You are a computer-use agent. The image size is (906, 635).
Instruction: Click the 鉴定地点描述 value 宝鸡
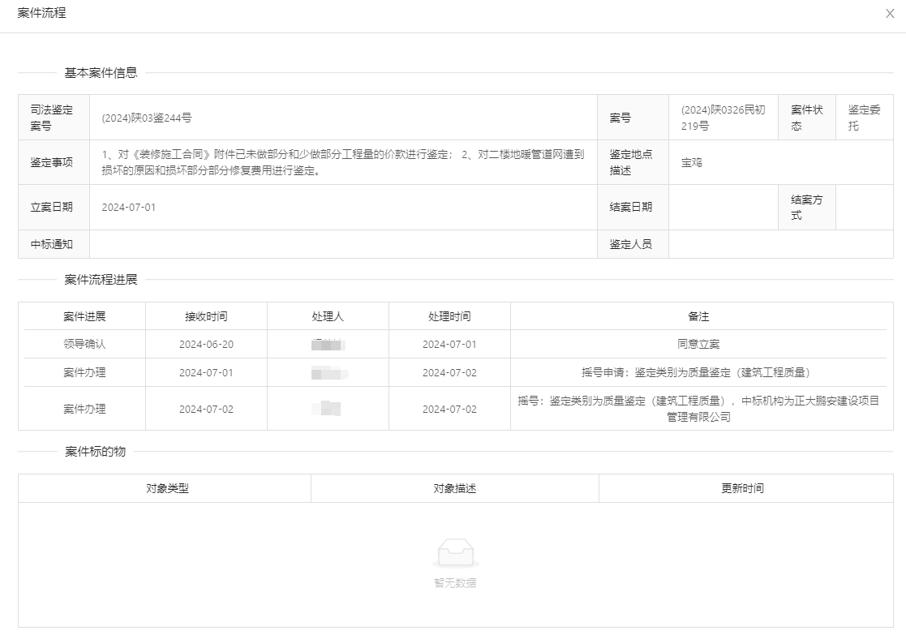pyautogui.click(x=692, y=162)
